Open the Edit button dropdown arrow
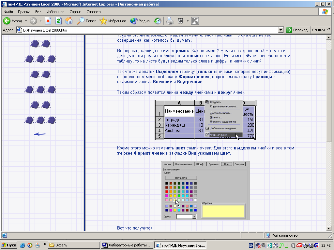This screenshot has width=334, height=250. point(188,21)
